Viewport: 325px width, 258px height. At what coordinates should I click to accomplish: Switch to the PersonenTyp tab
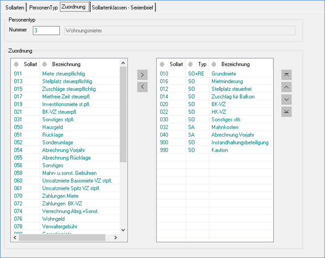(x=44, y=8)
